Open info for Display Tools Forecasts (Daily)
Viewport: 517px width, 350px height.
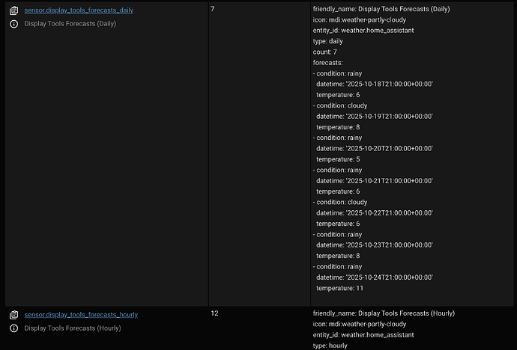tap(13, 24)
